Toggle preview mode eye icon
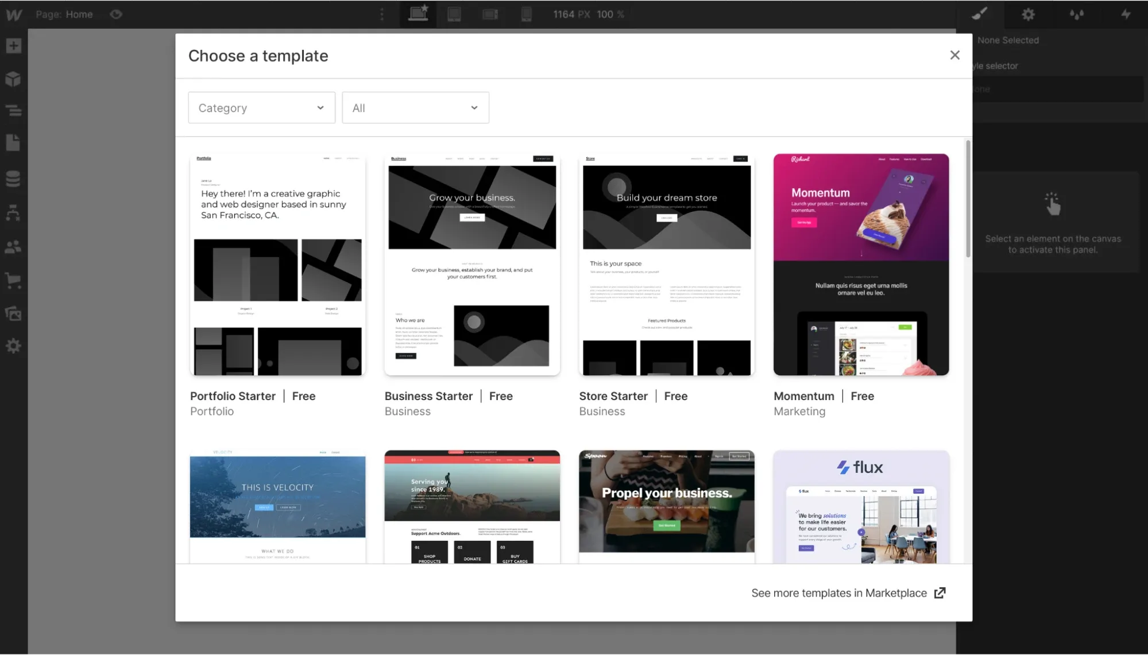Screen dimensions: 1148x655 click(116, 14)
